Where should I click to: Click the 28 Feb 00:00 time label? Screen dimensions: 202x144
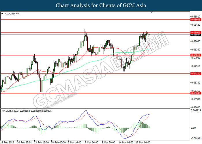58,142
